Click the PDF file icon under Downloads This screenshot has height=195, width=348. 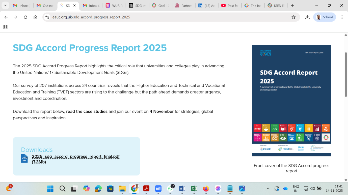coord(24,158)
